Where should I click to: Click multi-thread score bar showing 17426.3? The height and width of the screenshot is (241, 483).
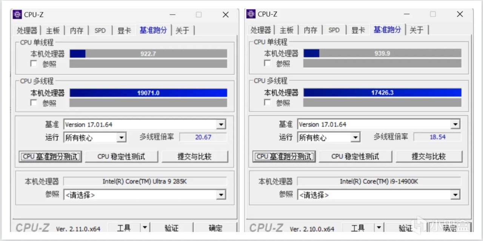[382, 92]
